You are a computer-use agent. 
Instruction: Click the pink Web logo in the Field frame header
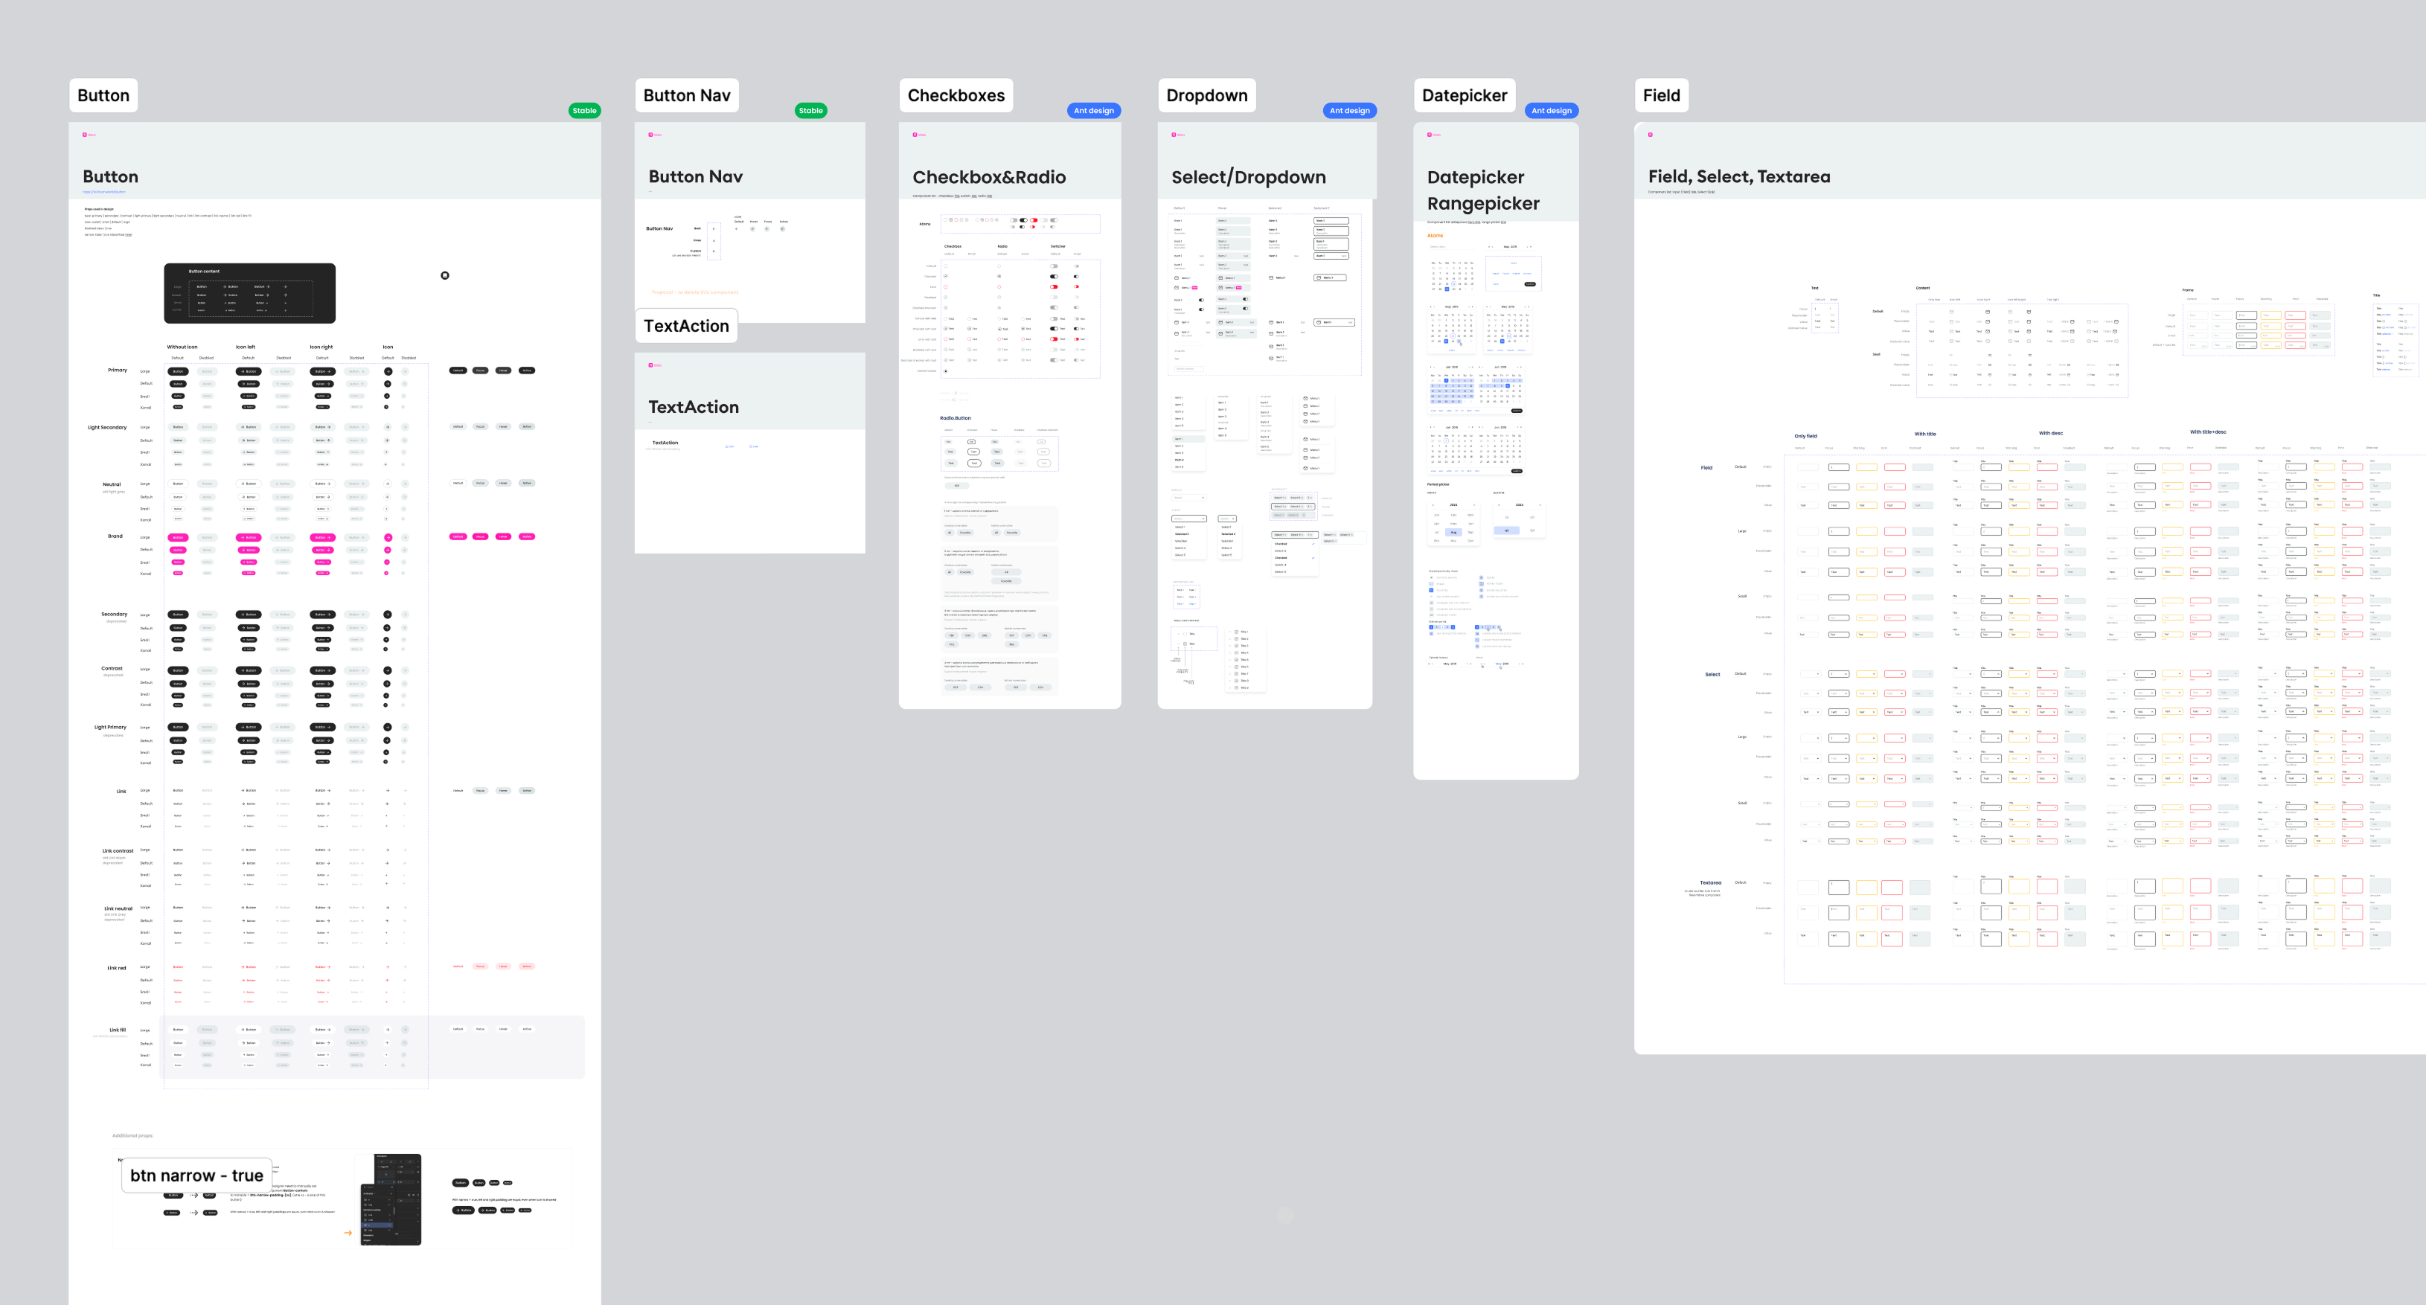(x=1650, y=135)
